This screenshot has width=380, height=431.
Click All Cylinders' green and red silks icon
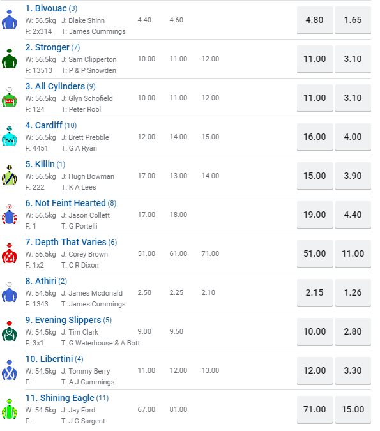pyautogui.click(x=10, y=98)
